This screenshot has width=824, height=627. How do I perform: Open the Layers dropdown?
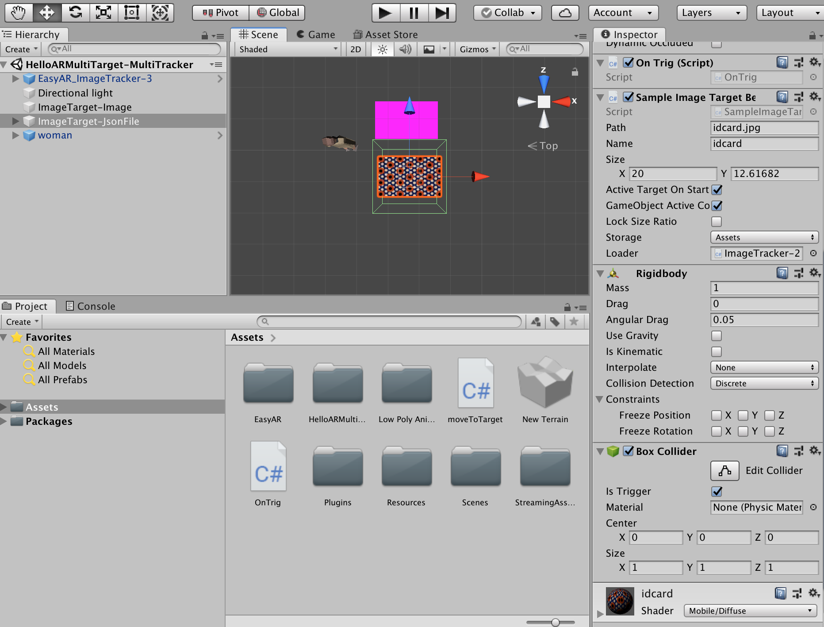(711, 13)
